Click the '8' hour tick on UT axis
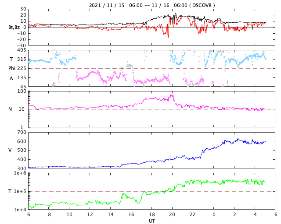Viewport: 281px width, 224px height. pos(49,214)
